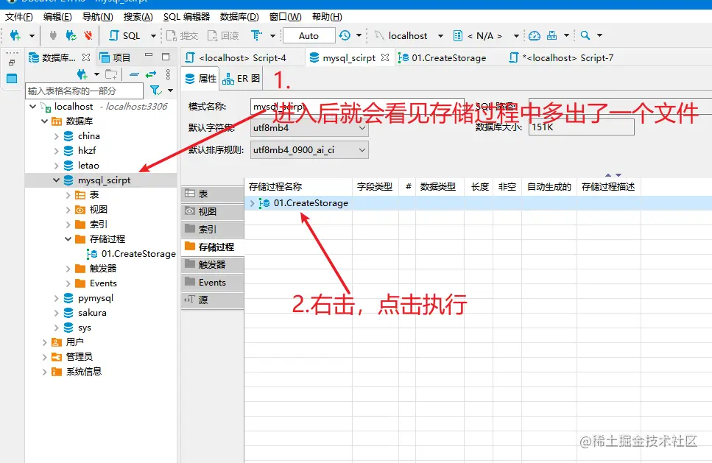Click the connect plug toolbar icon
712x463 pixels.
[x=53, y=35]
